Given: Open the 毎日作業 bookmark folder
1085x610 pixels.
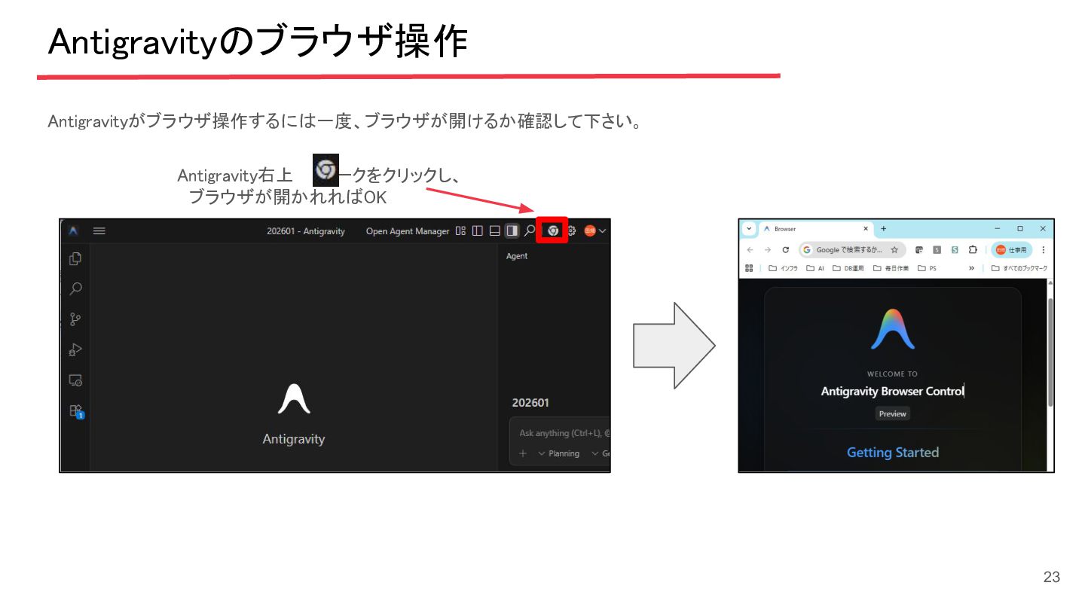Looking at the screenshot, I should coord(891,268).
